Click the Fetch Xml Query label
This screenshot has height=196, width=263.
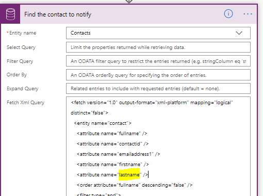[x=25, y=103]
